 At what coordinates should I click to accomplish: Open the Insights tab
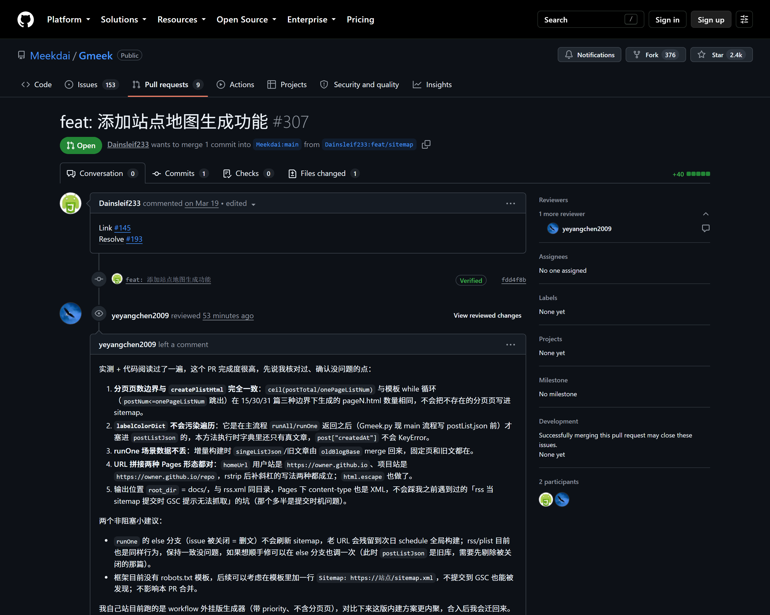(432, 85)
